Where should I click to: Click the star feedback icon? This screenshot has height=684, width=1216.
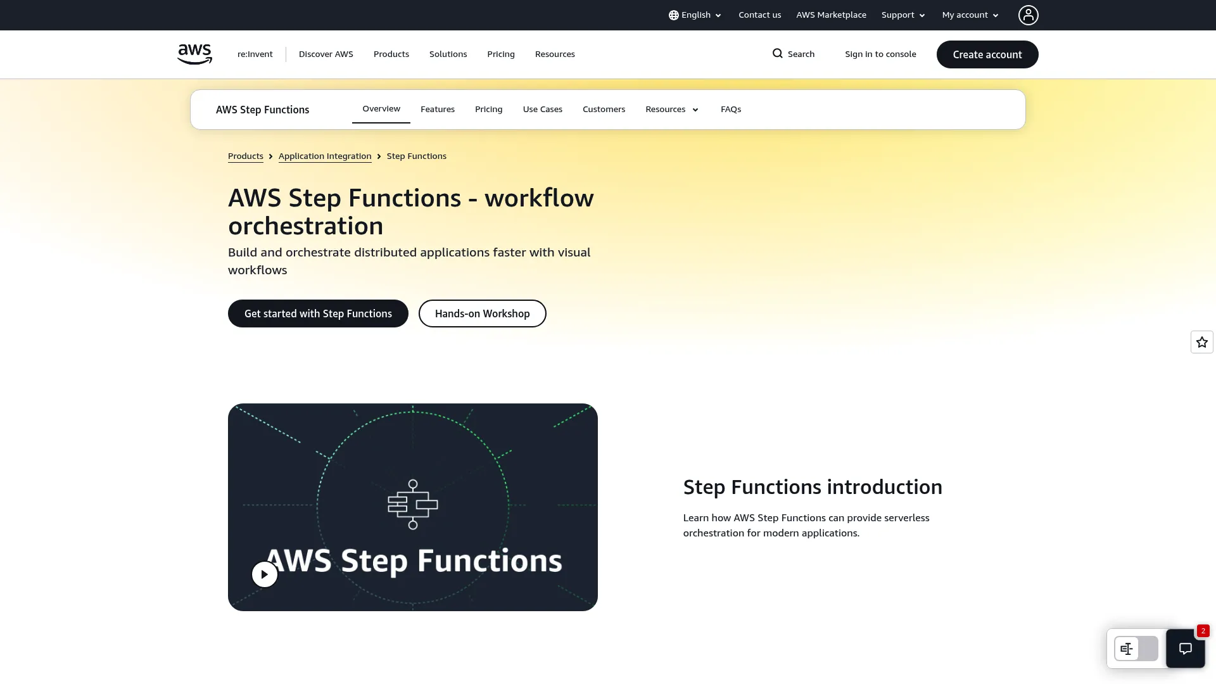[x=1201, y=342]
